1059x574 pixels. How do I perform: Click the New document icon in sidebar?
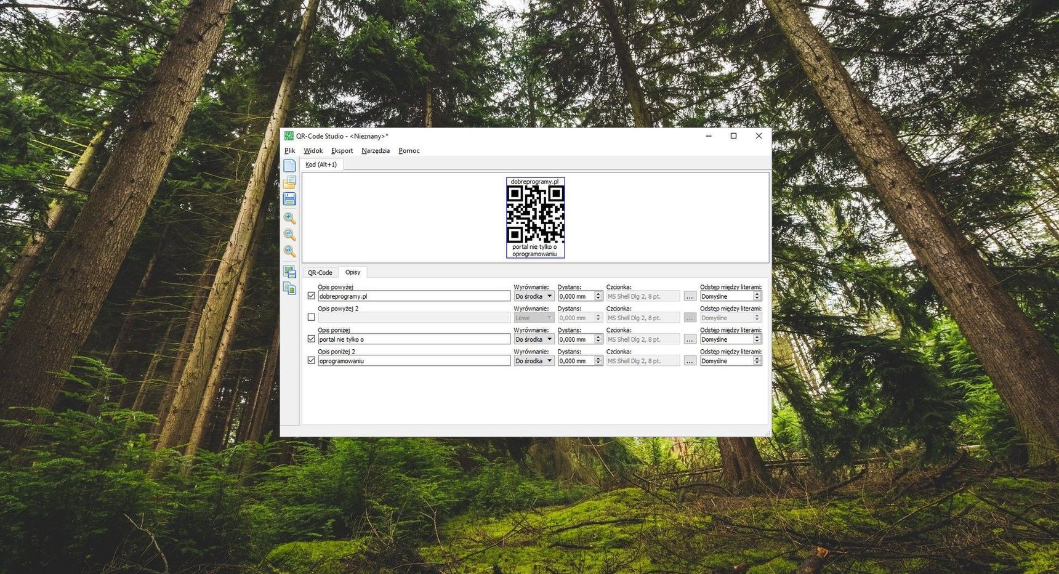(x=289, y=166)
